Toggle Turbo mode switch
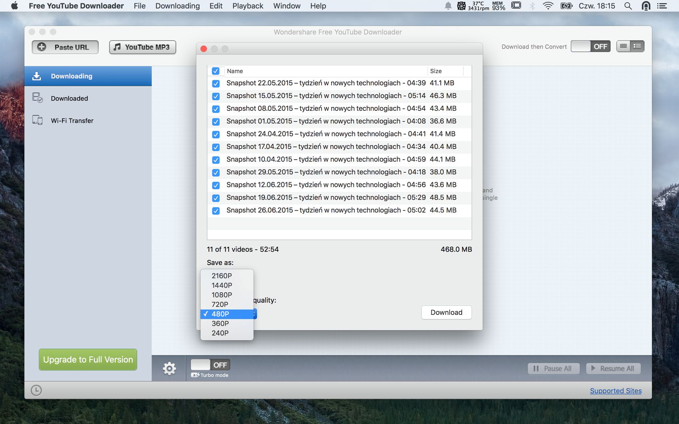 point(210,365)
